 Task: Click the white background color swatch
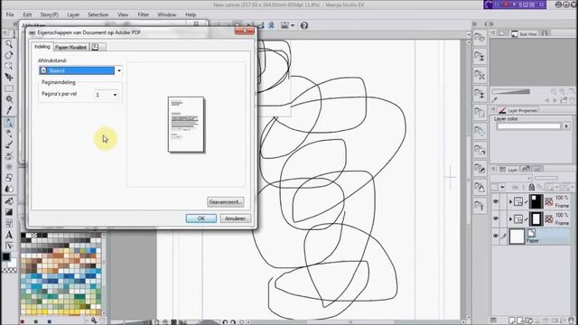pyautogui.click(x=12, y=263)
